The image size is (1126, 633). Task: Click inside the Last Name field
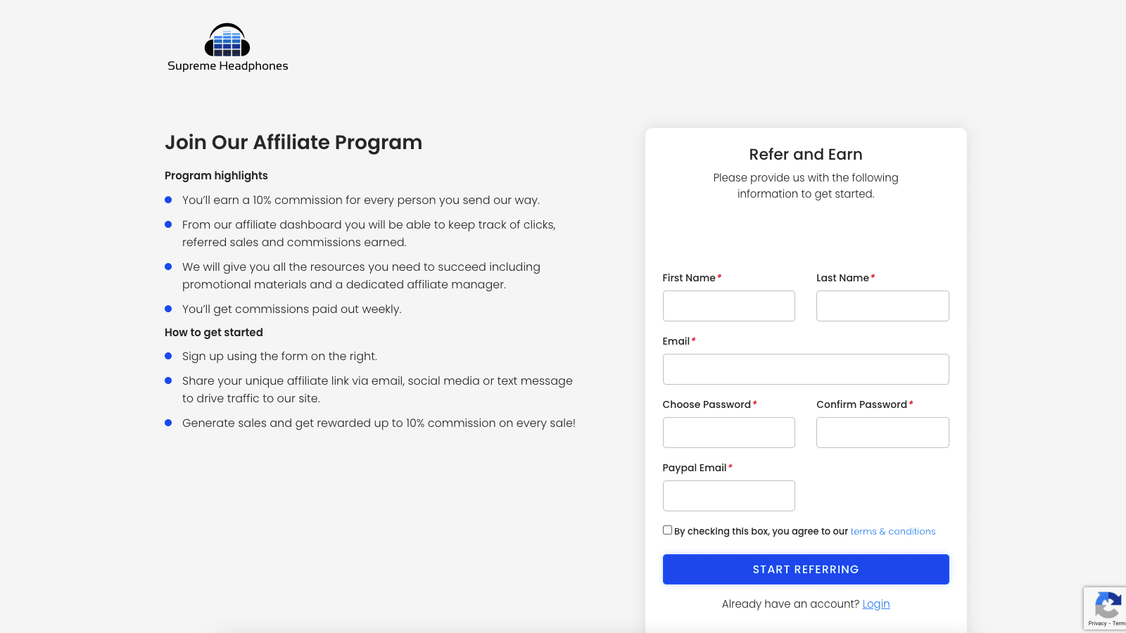[x=883, y=305]
